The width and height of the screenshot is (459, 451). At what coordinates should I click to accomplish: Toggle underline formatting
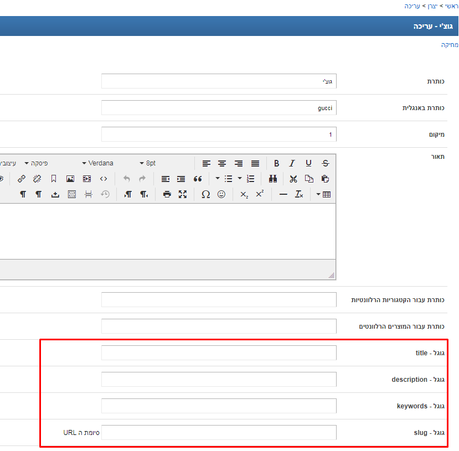tap(308, 163)
